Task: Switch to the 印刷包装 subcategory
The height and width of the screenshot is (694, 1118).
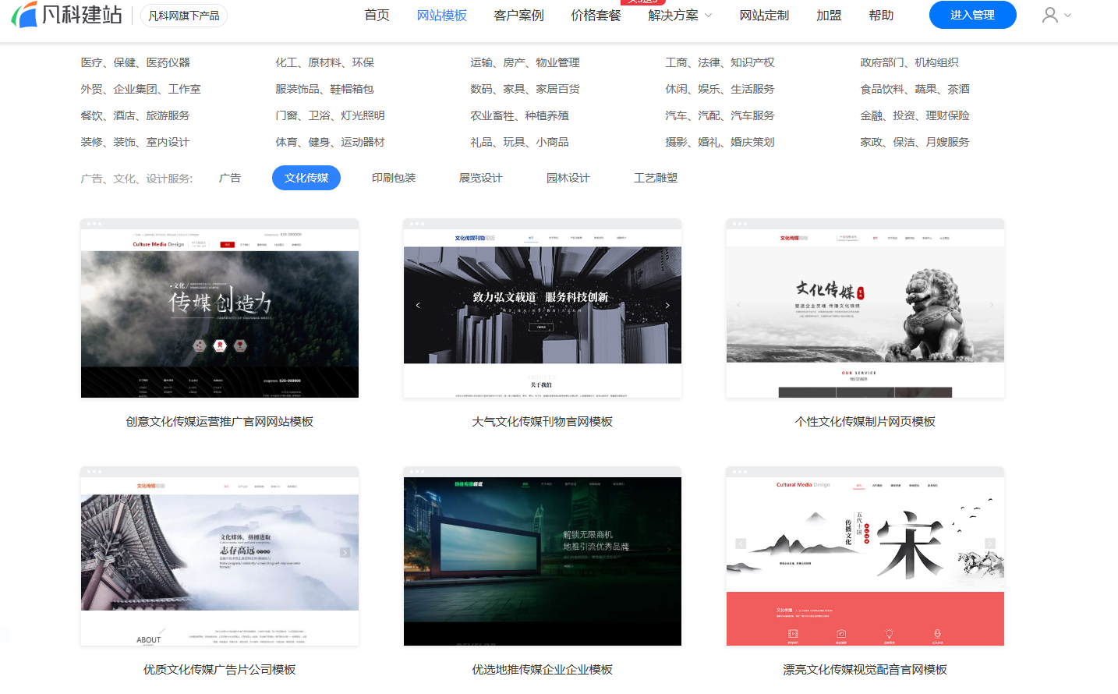Action: click(x=394, y=178)
